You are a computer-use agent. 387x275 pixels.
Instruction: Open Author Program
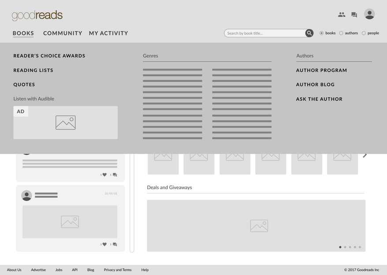tap(322, 71)
